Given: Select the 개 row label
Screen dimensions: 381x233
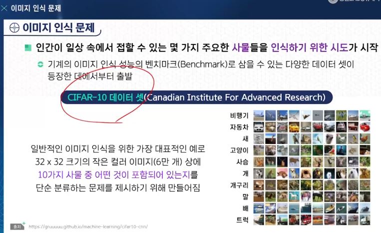Looking at the screenshot, I should point(245,173).
